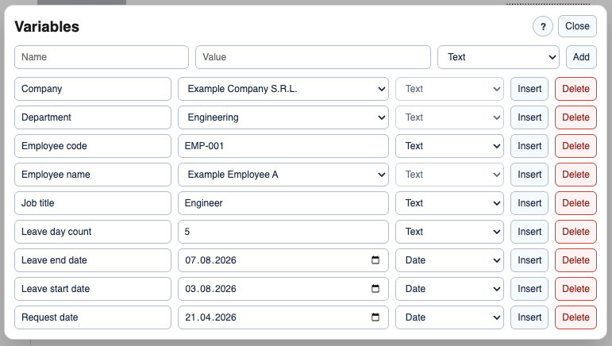Edit the Job title name field
Screen dimensions: 612x346
click(93, 203)
